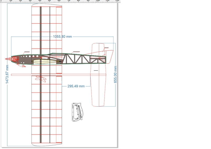Select the 1473,67 mm wingspan dimension label
Screen dimensions: 211x149
pos(7,74)
